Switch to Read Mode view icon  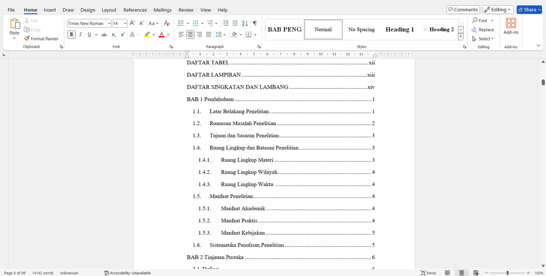[x=447, y=273]
